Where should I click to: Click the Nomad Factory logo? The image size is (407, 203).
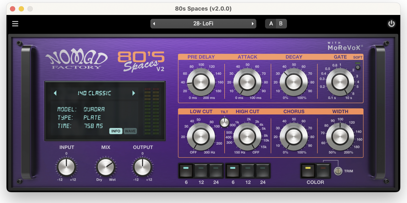pos(76,59)
